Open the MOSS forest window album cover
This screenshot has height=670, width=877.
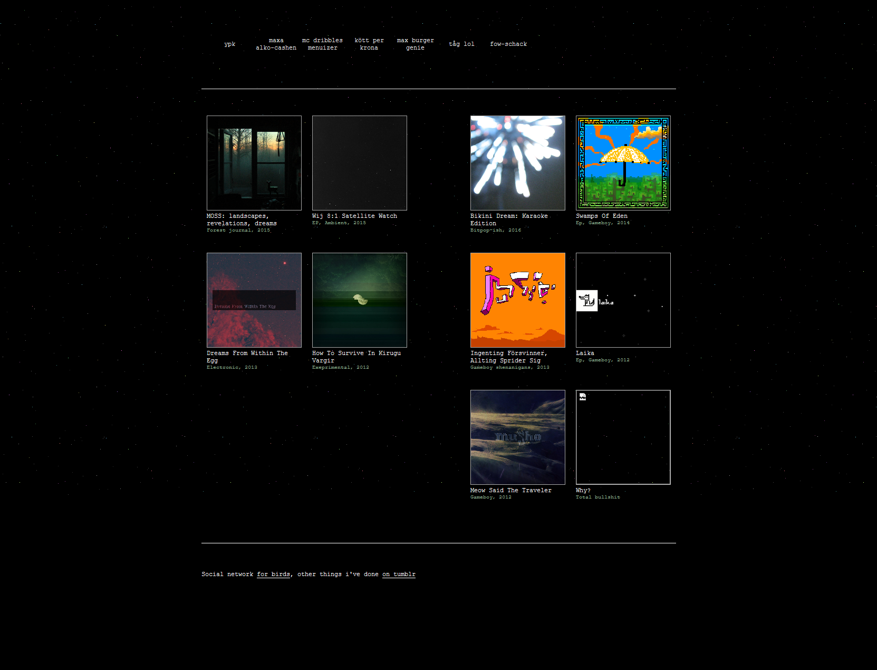(254, 163)
